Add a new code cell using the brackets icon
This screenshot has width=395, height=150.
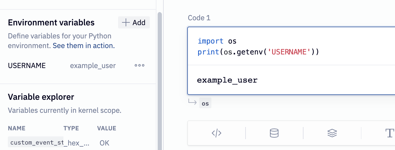point(217,133)
